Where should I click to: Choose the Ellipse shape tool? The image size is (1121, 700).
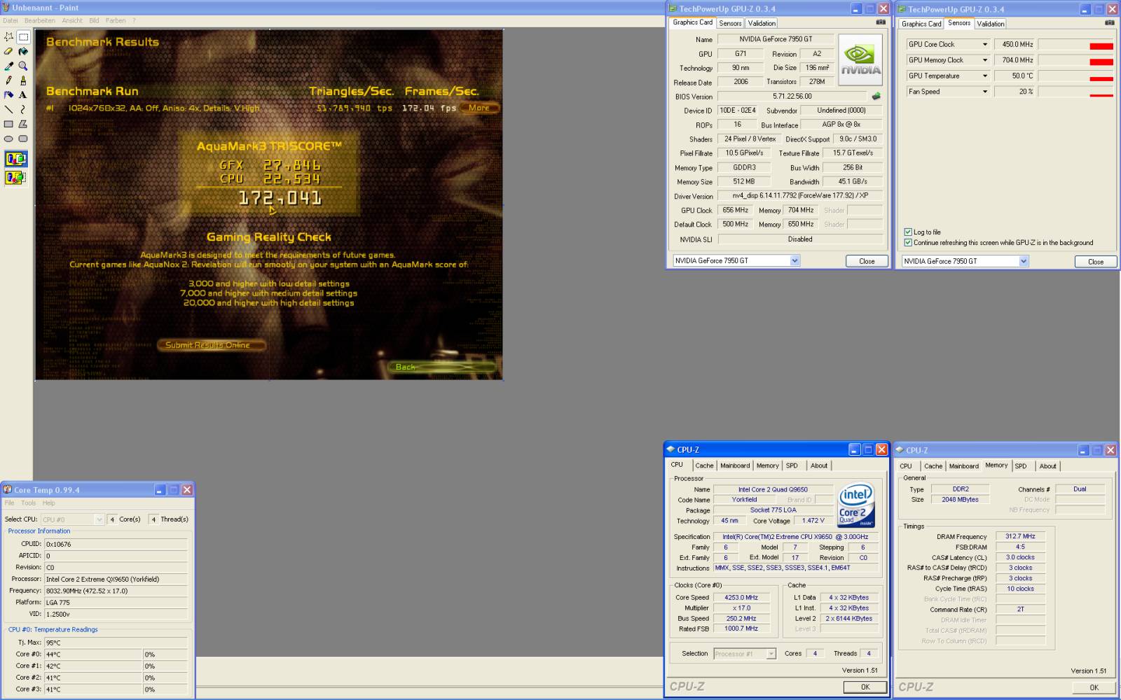(8, 139)
